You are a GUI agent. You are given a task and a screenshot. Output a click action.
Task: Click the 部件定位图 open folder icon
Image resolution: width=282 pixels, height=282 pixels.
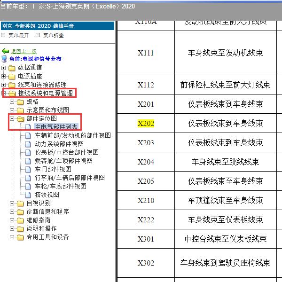[21, 119]
